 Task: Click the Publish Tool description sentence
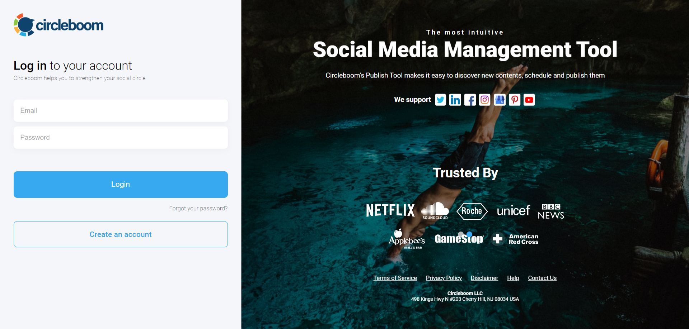465,75
